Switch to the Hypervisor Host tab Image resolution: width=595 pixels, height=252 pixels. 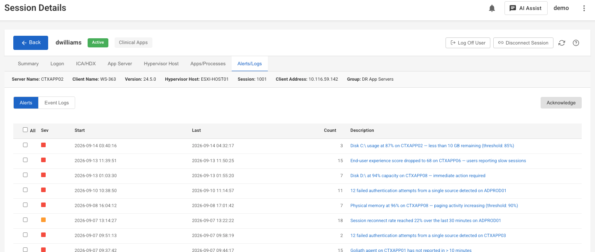pyautogui.click(x=161, y=64)
